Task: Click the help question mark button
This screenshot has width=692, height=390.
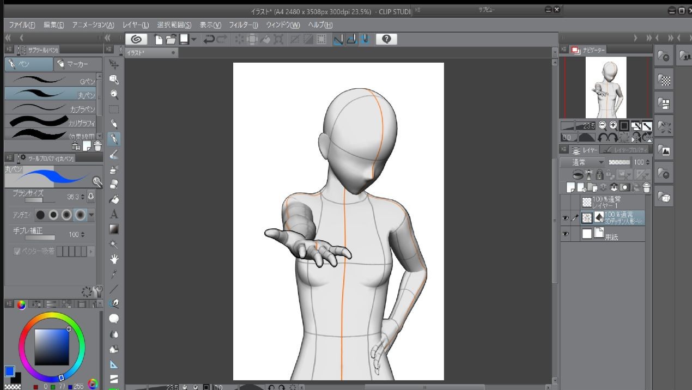Action: pyautogui.click(x=386, y=39)
